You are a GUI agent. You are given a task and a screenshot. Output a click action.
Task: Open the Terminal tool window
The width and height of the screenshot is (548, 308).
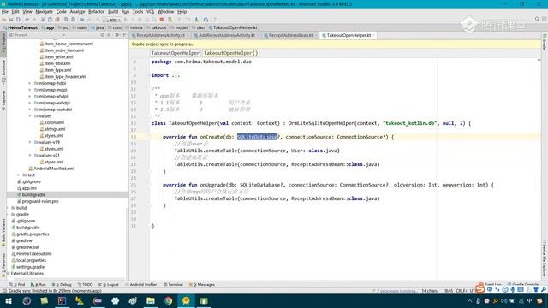click(173, 285)
